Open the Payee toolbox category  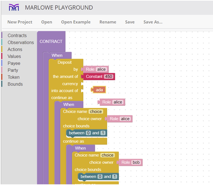pyautogui.click(x=14, y=63)
